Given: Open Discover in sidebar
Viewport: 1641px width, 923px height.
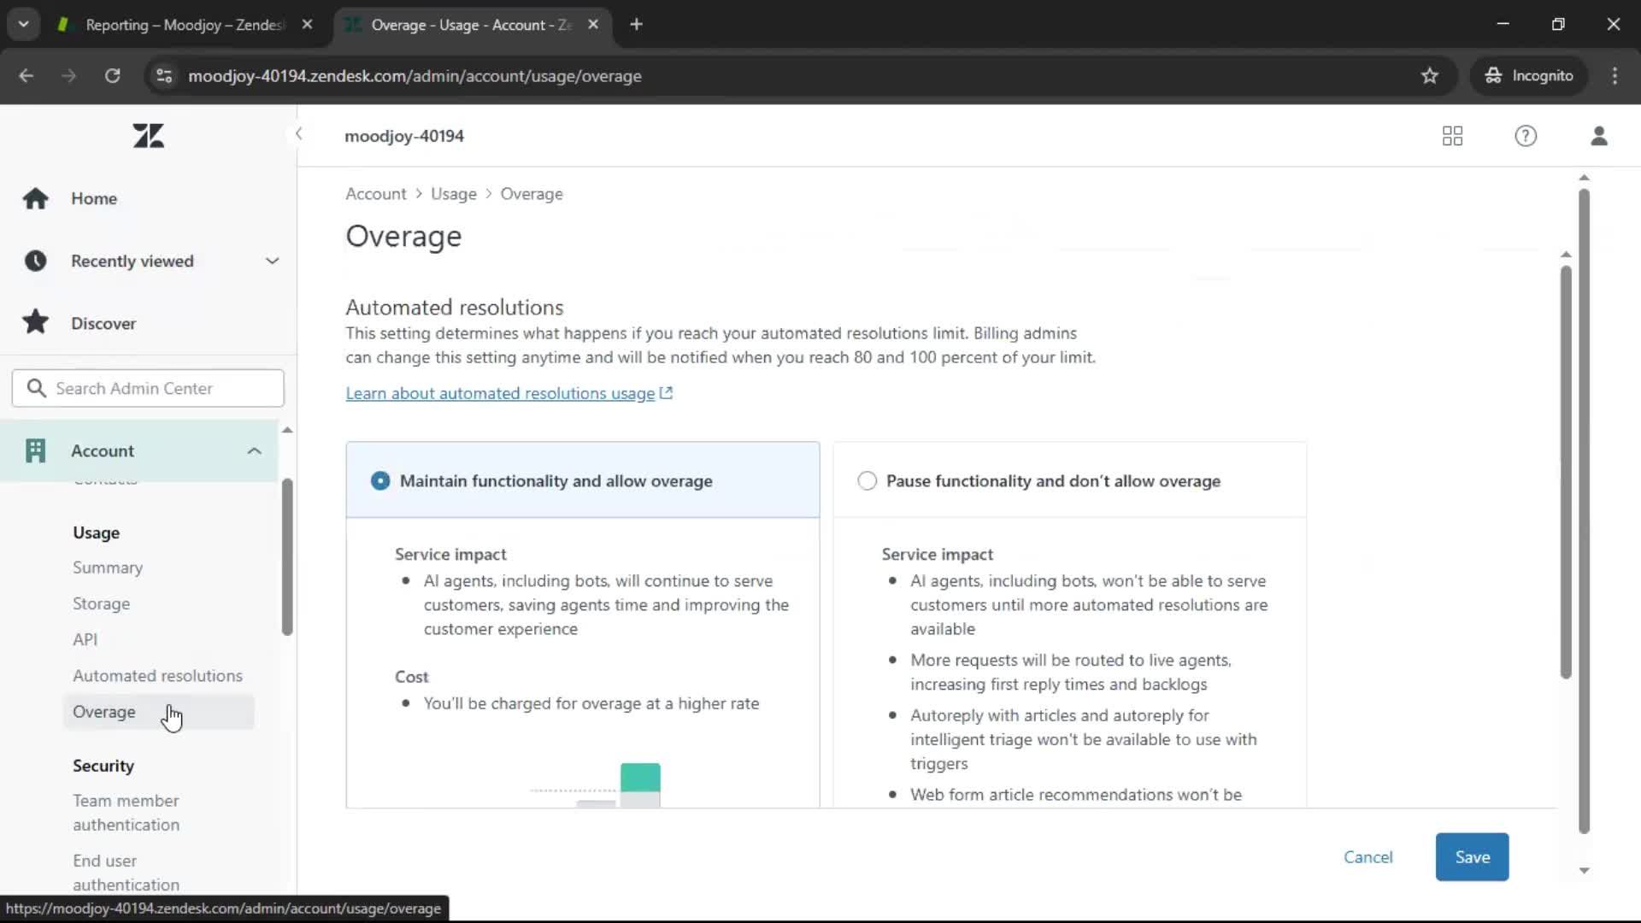Looking at the screenshot, I should pyautogui.click(x=103, y=323).
